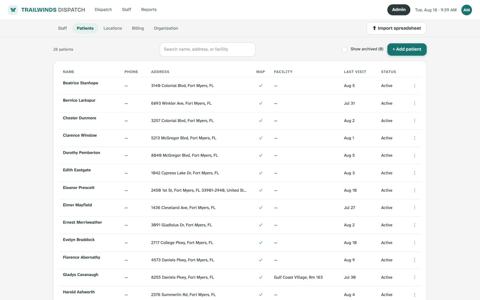Viewport: 480px width, 300px height.
Task: Select patient name Eleanor Prescott
Action: tap(78, 187)
